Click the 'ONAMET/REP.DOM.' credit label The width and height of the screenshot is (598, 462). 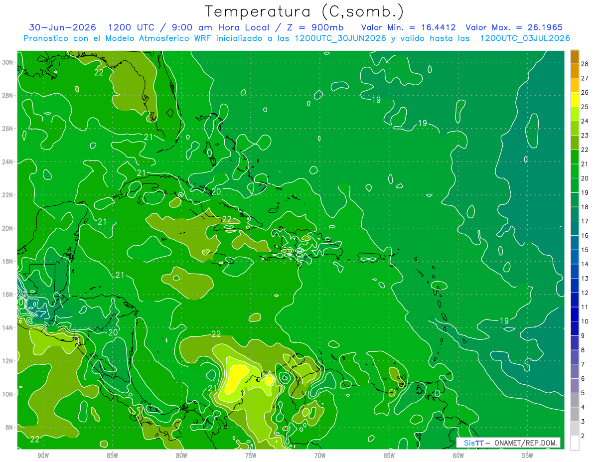527,443
